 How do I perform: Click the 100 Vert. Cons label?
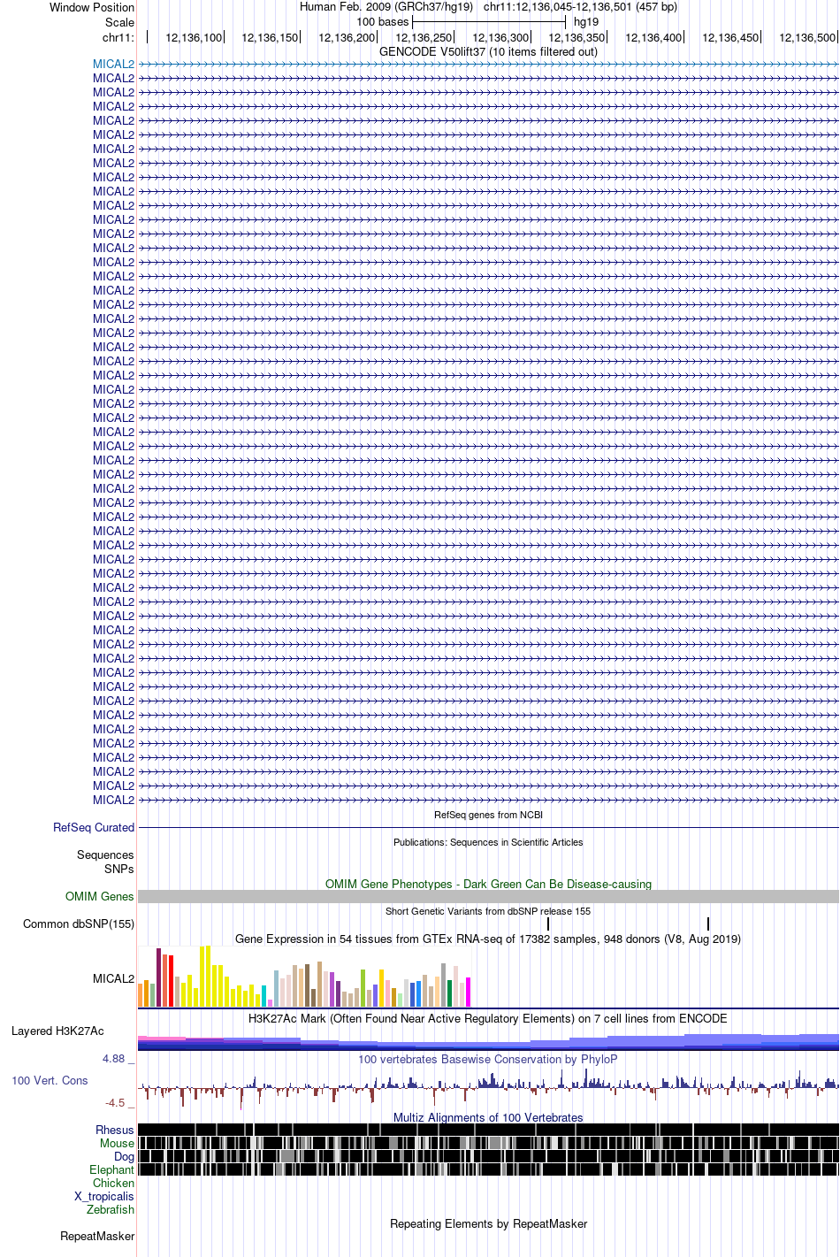click(50, 1080)
